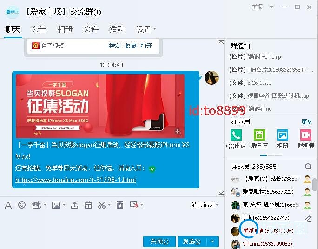Switch to the 公告 tab
The height and width of the screenshot is (249, 318).
click(39, 29)
